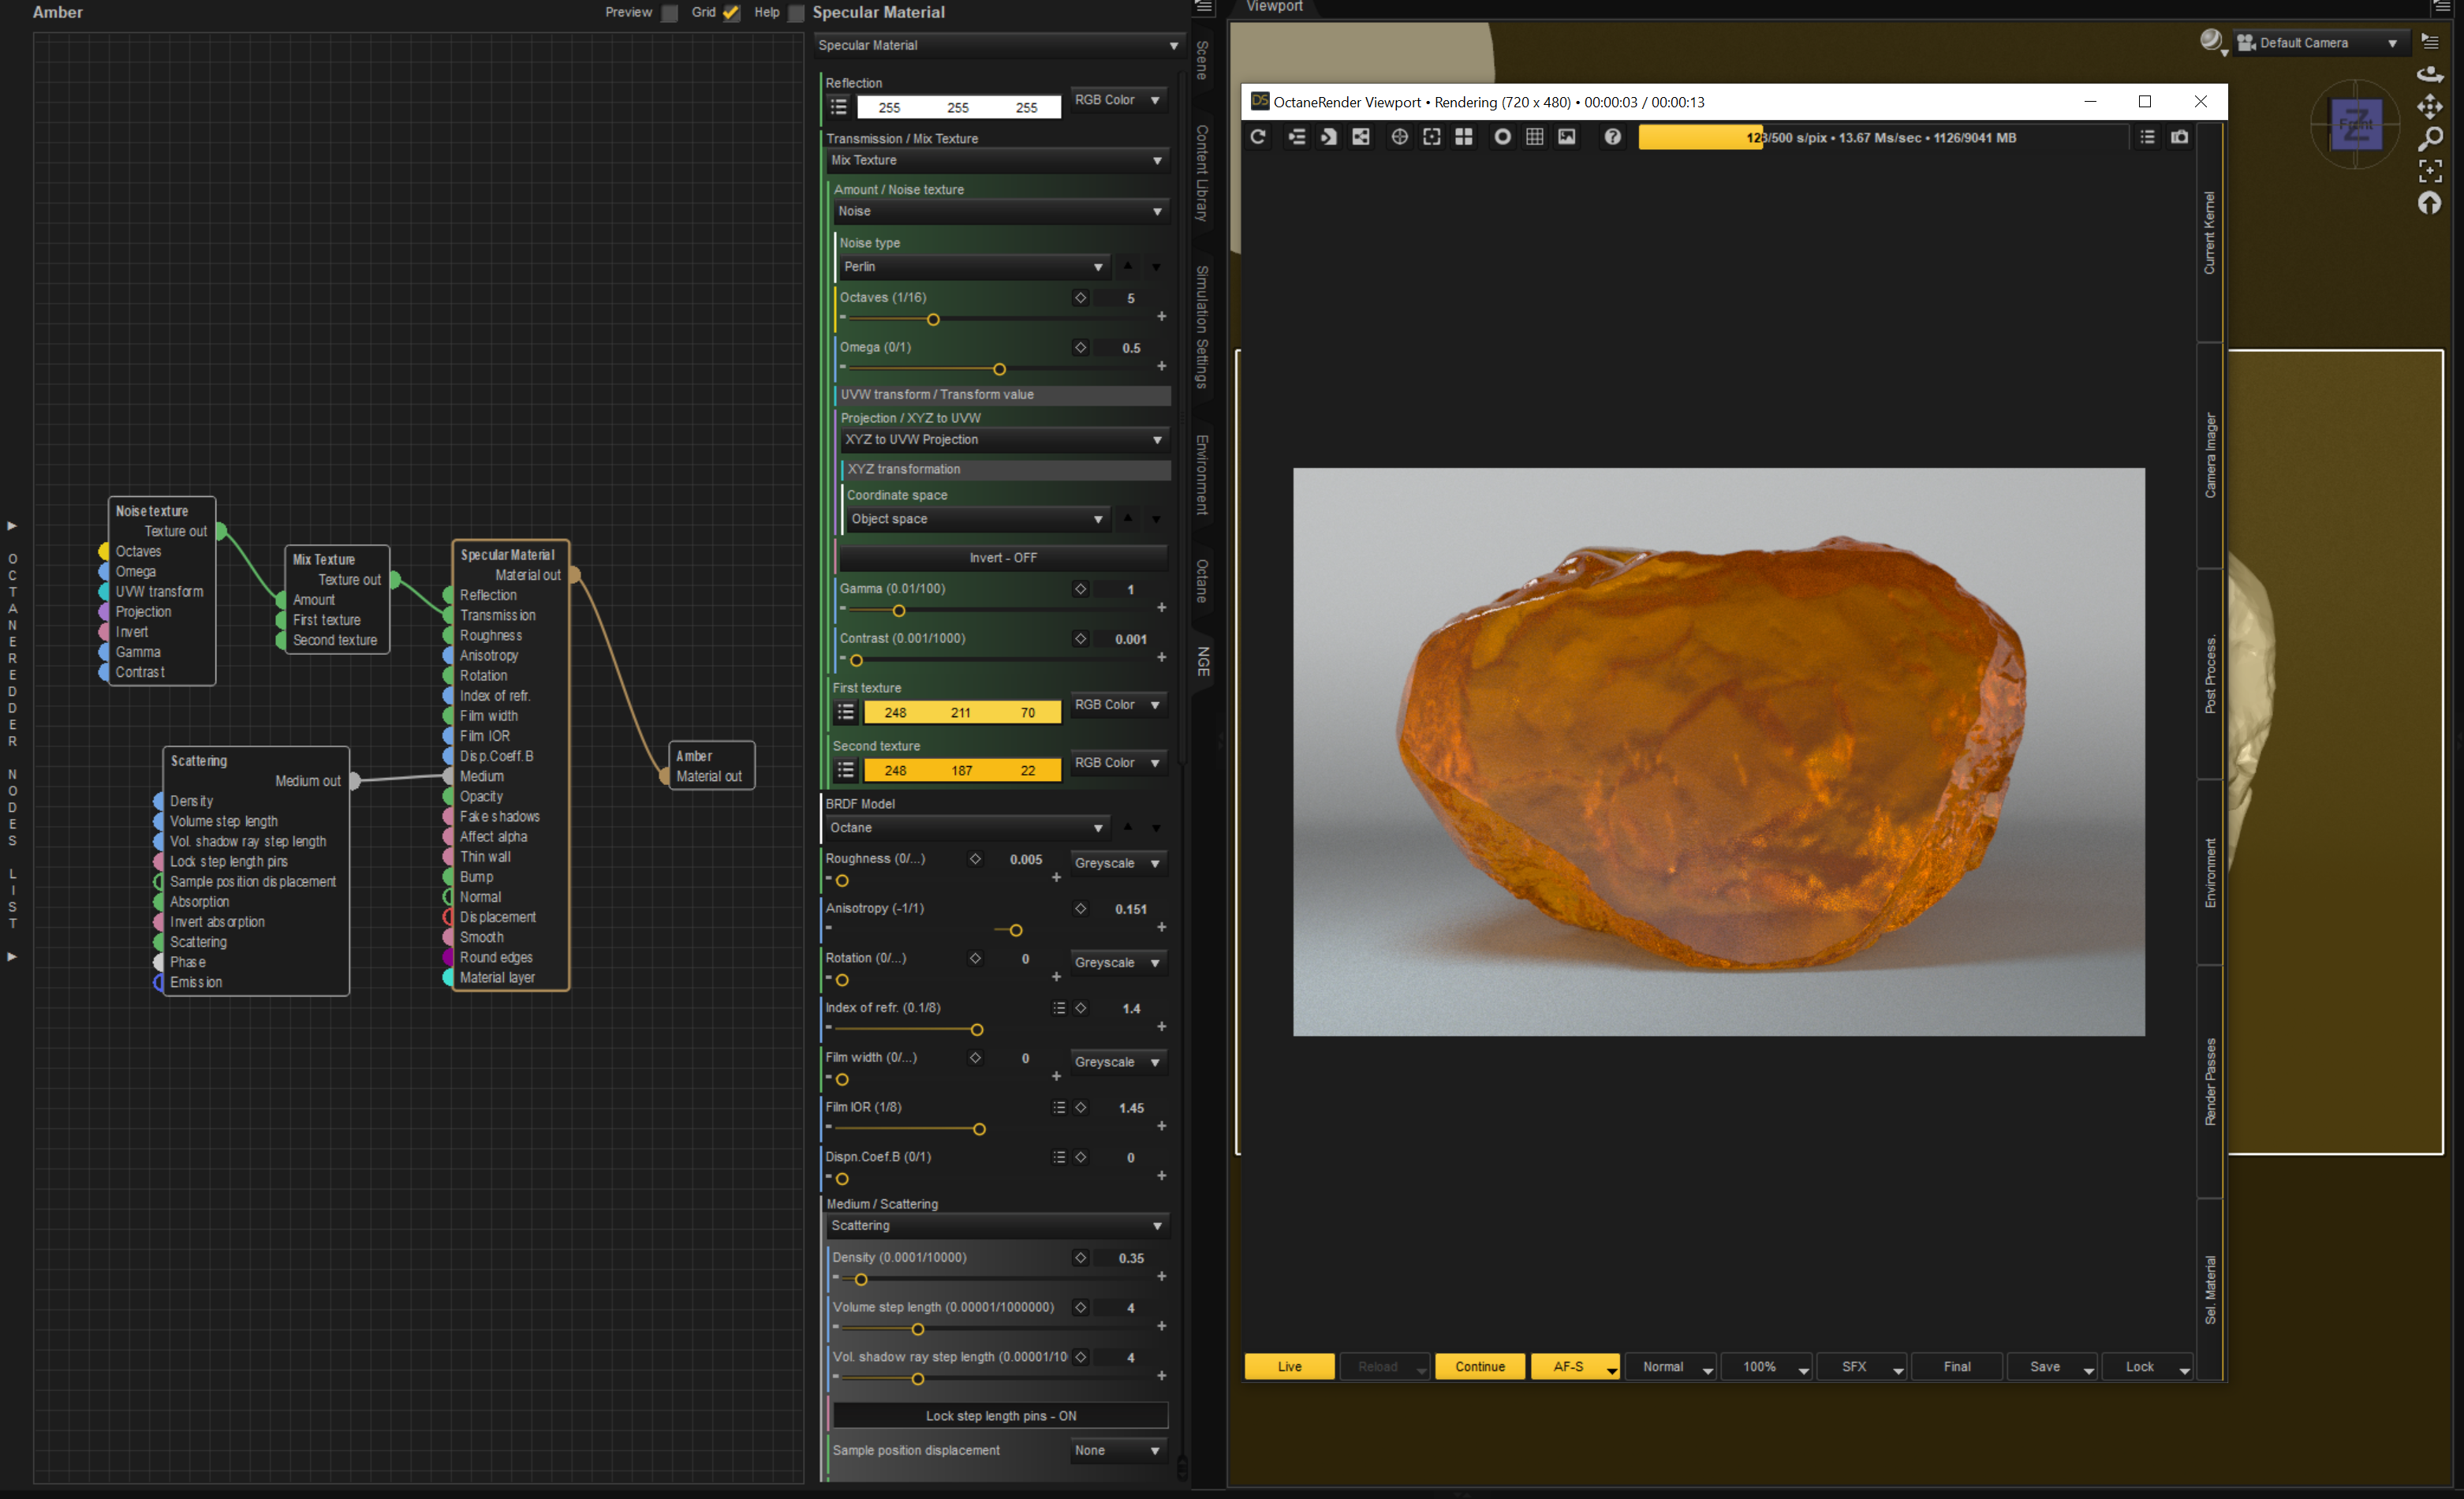Click the four-squares render region icon
The height and width of the screenshot is (1499, 2464).
pyautogui.click(x=1463, y=137)
